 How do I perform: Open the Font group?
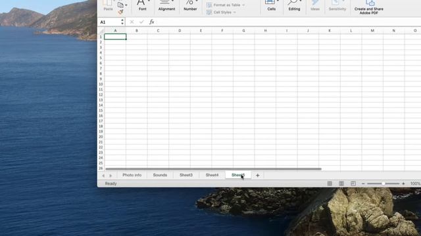(142, 5)
